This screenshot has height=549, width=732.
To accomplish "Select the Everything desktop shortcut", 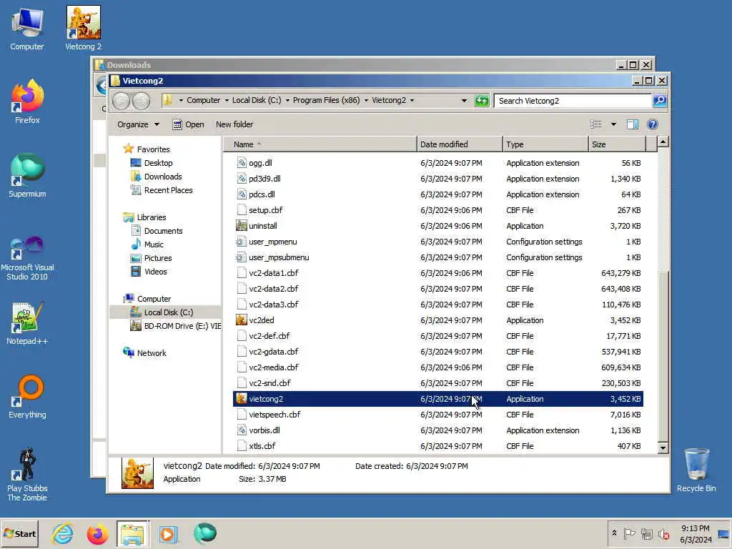I will pyautogui.click(x=27, y=397).
